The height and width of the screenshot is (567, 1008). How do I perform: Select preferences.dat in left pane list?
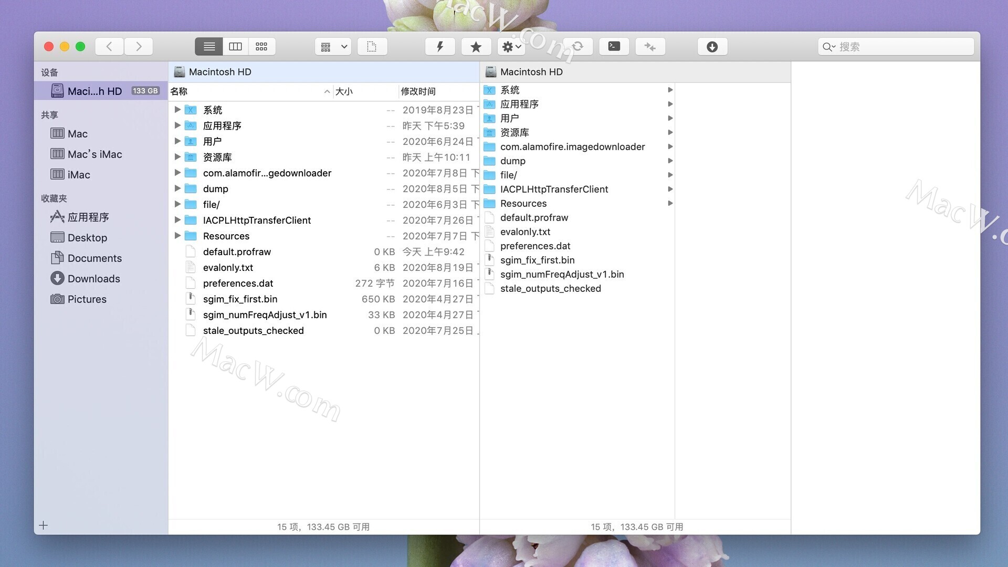tap(324, 283)
